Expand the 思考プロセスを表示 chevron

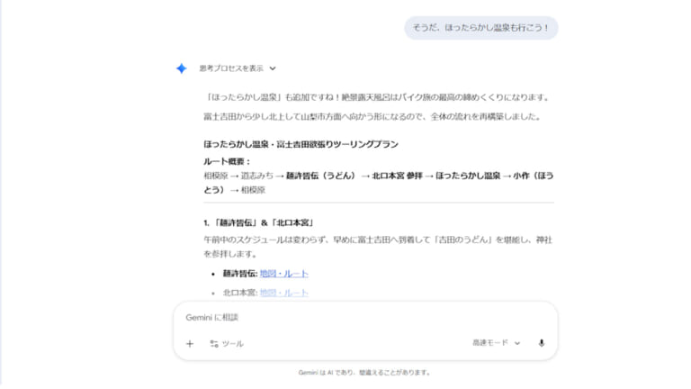click(273, 68)
